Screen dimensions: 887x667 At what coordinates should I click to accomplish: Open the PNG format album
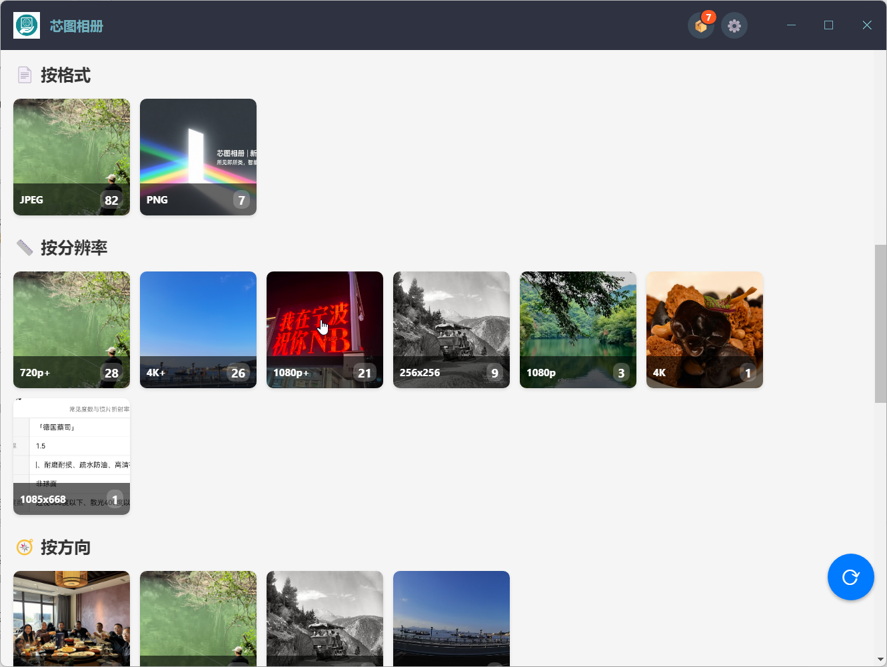198,157
